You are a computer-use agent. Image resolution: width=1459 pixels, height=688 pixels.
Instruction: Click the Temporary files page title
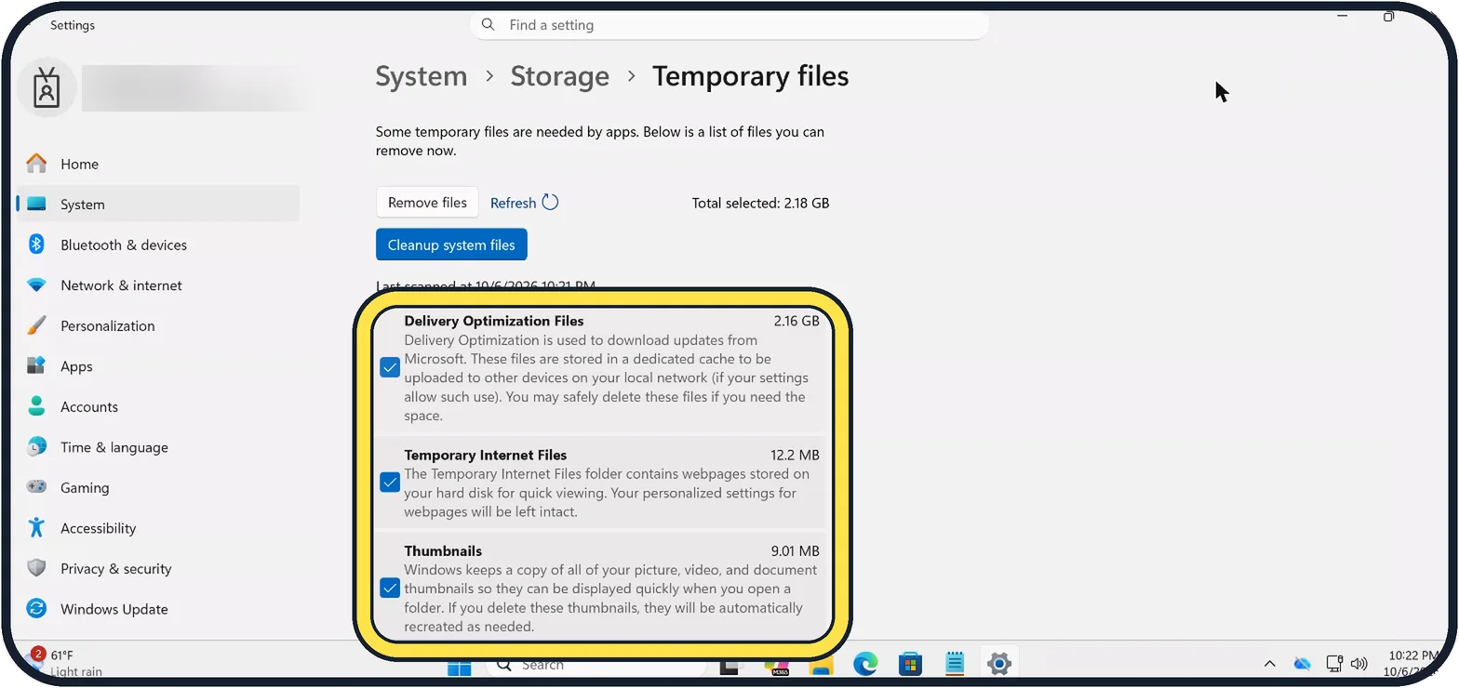[x=751, y=76]
